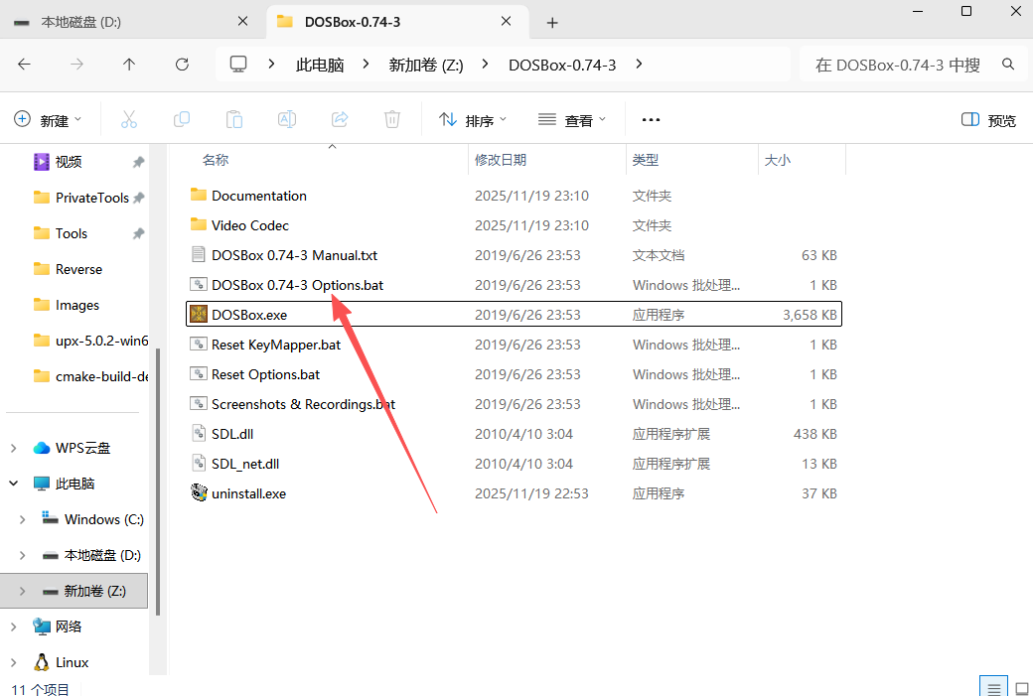Click the Delete trash icon
This screenshot has height=696, width=1033.
tap(392, 119)
